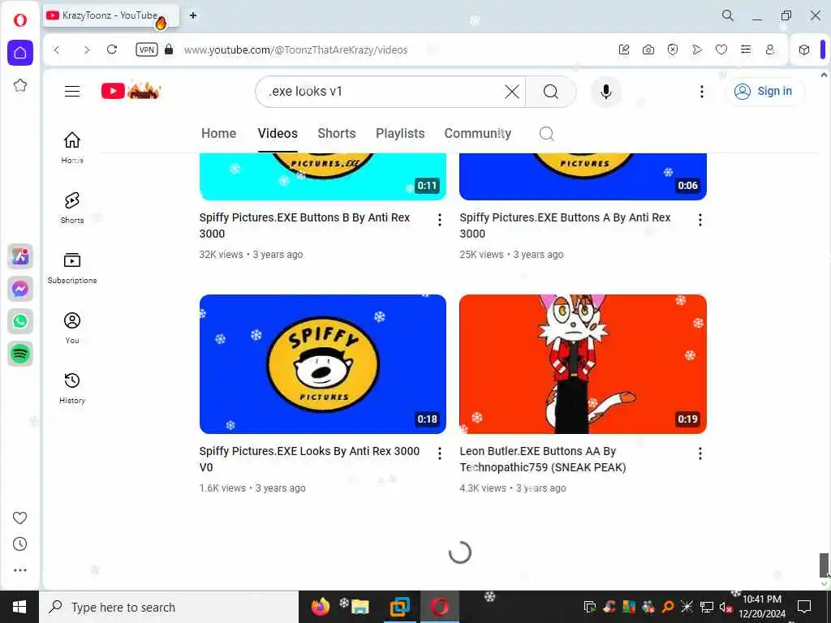
Task: Open the channel Home tab
Action: coord(219,134)
